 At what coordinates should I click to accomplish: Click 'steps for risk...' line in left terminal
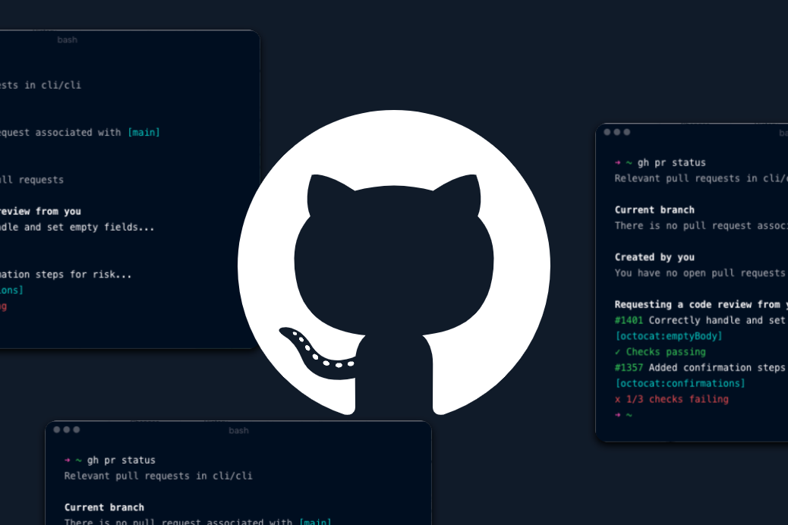[x=84, y=275]
